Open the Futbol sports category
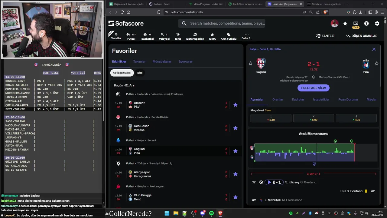This screenshot has width=387, height=218. 131,36
